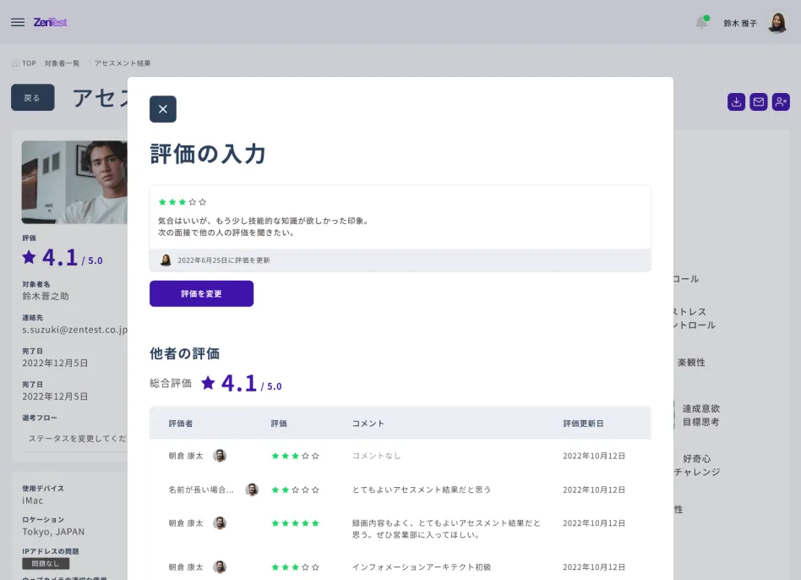Click my review comment starting 気合はいいが
801x580 pixels.
263,227
